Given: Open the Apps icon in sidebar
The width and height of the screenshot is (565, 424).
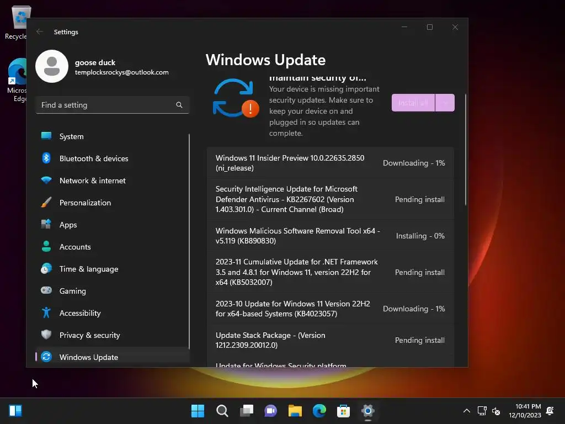Looking at the screenshot, I should 46,224.
